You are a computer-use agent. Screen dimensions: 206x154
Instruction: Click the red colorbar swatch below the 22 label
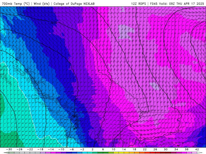[147, 153]
